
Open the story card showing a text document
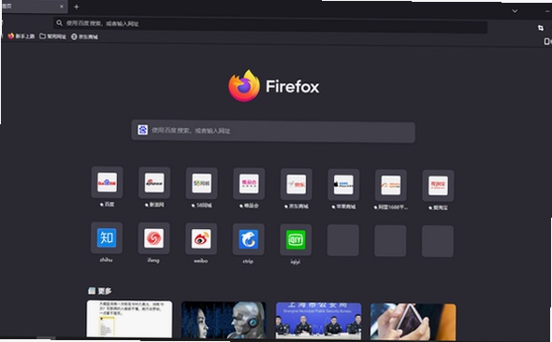click(129, 319)
